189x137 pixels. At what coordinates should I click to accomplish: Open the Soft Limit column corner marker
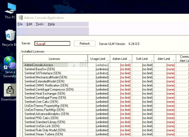click(152, 61)
